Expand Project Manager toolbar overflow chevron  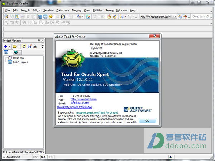[42, 46]
